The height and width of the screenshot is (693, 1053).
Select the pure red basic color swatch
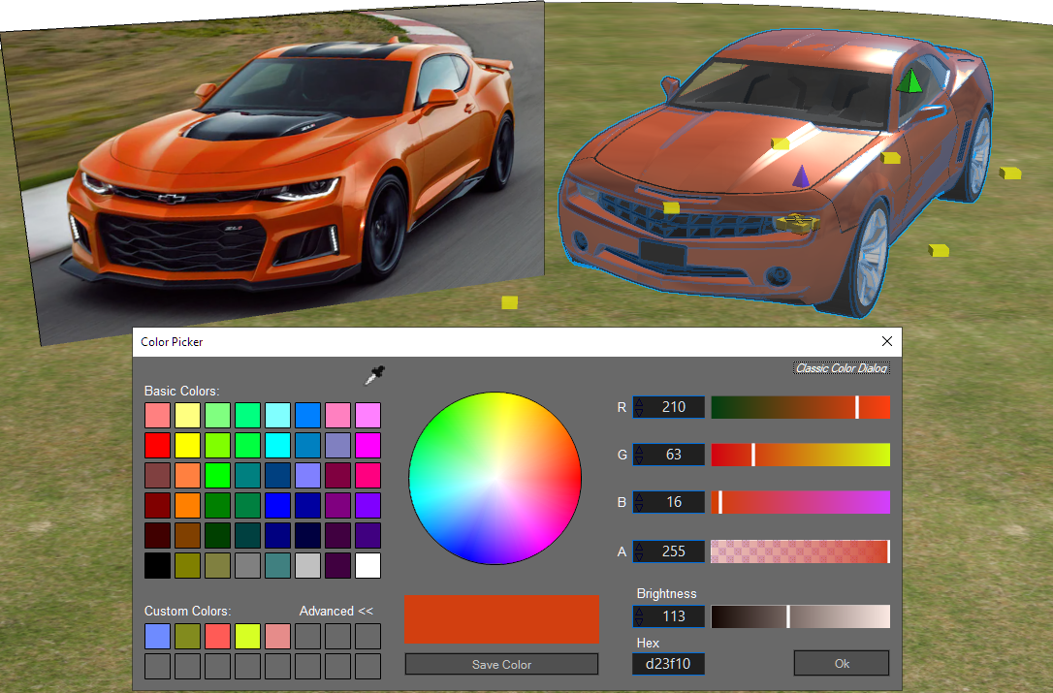pos(157,445)
